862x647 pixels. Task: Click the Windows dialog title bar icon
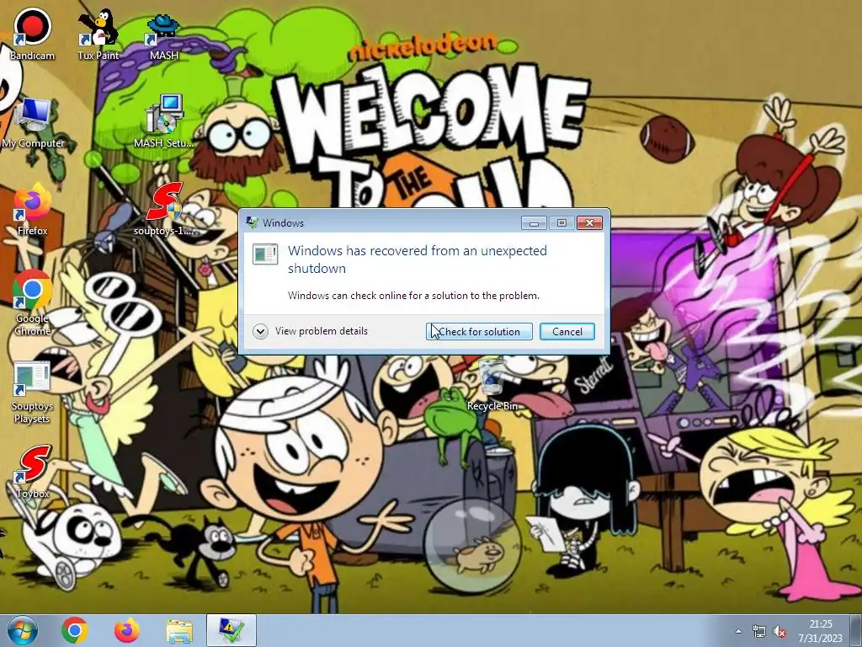pyautogui.click(x=253, y=222)
